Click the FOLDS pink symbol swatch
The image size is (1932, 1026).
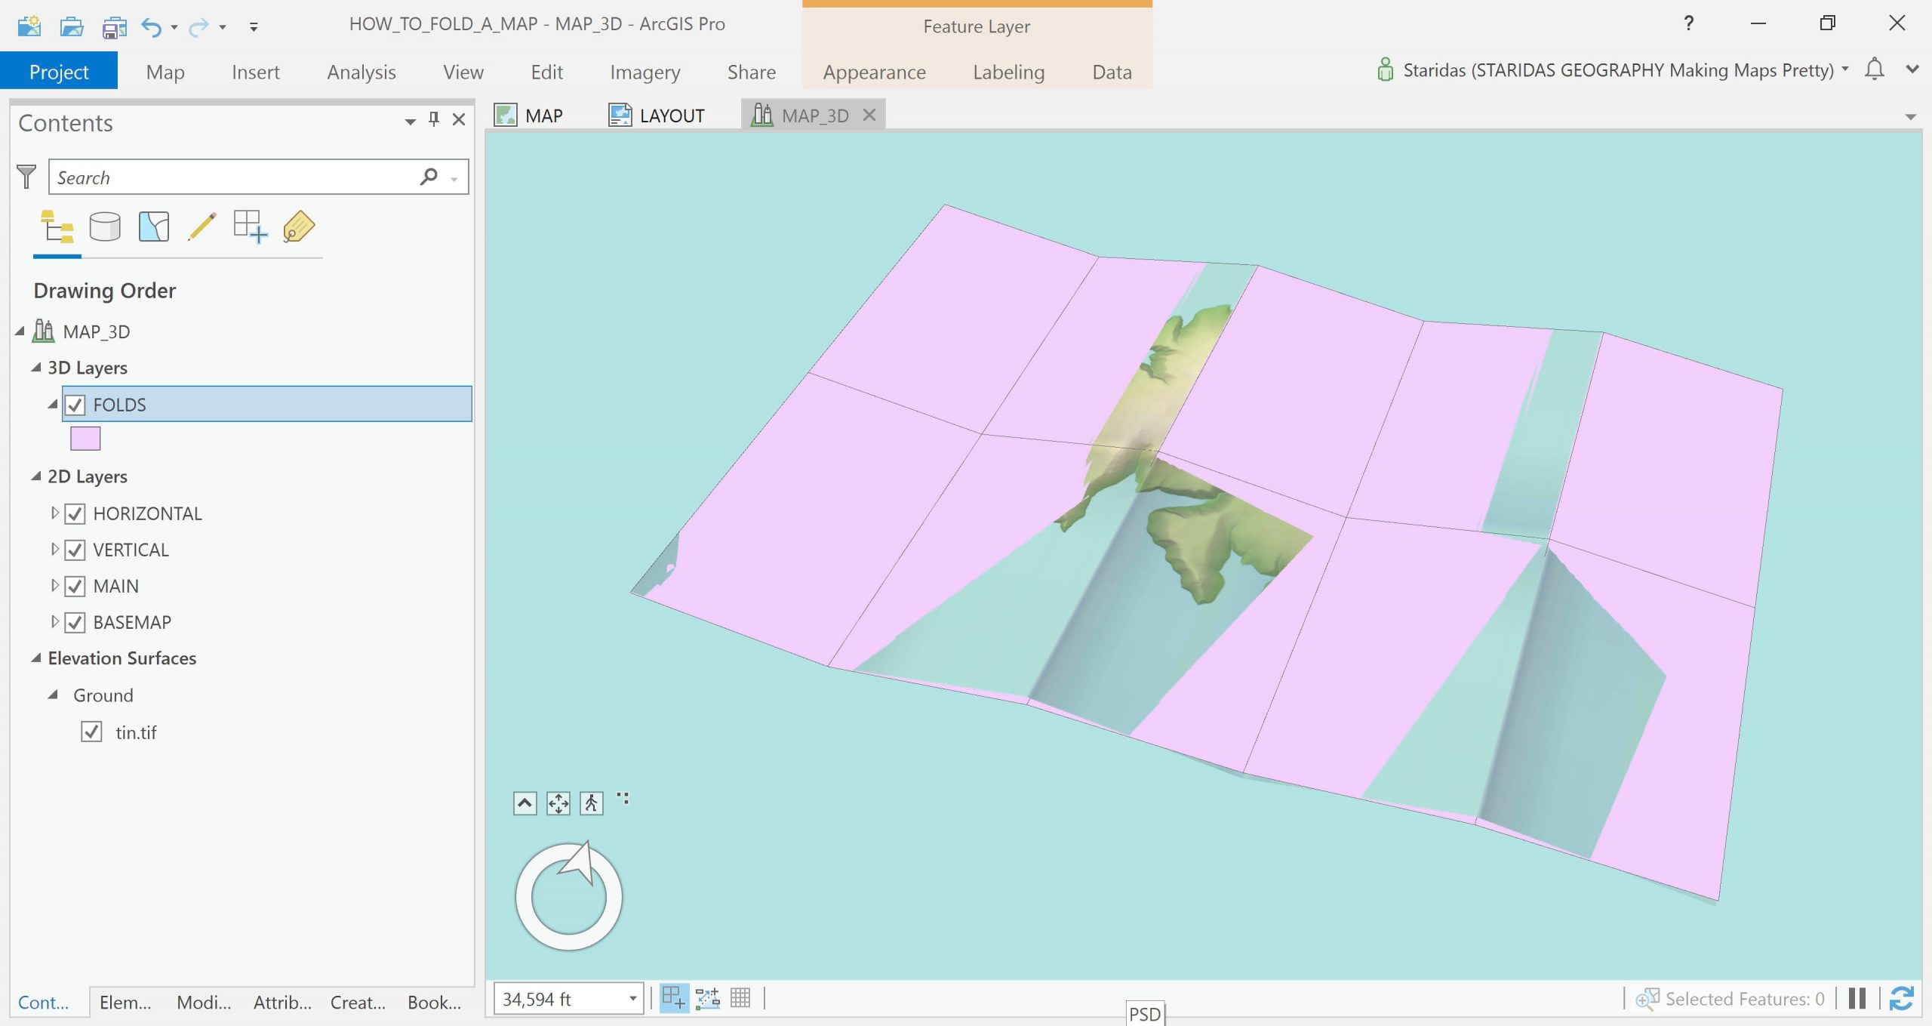click(x=85, y=439)
